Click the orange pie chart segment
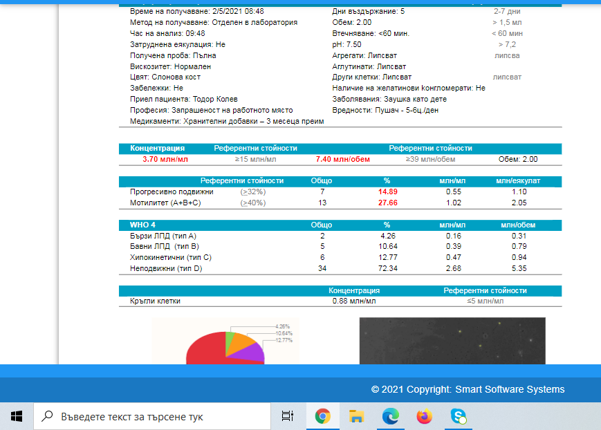 coord(241,342)
